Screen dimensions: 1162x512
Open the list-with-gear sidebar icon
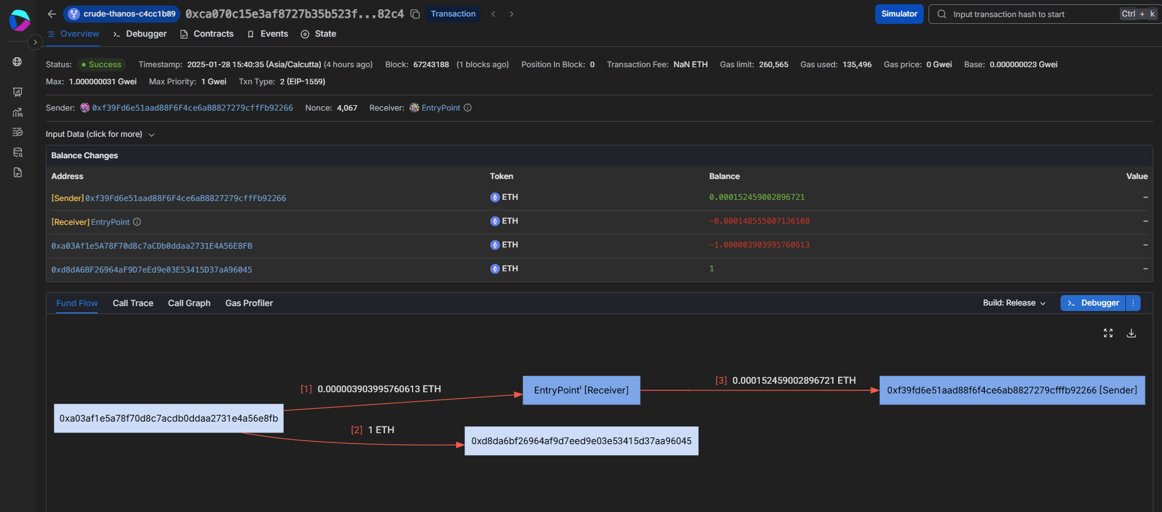tap(17, 132)
